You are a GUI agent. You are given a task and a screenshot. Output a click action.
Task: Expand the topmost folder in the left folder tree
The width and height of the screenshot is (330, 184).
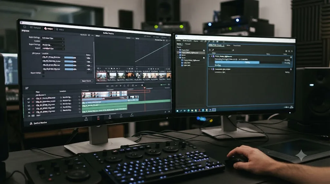pyautogui.click(x=178, y=50)
